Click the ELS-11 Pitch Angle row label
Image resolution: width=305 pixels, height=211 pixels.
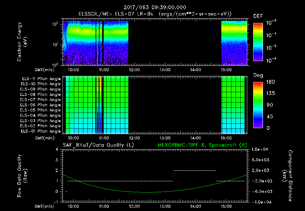pos(41,79)
